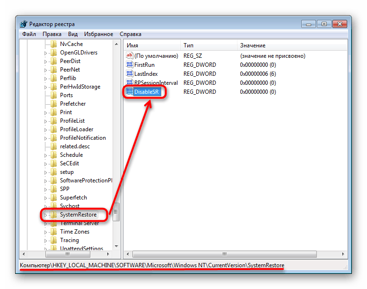Open the Файл menu
The width and height of the screenshot is (367, 289).
pos(29,34)
